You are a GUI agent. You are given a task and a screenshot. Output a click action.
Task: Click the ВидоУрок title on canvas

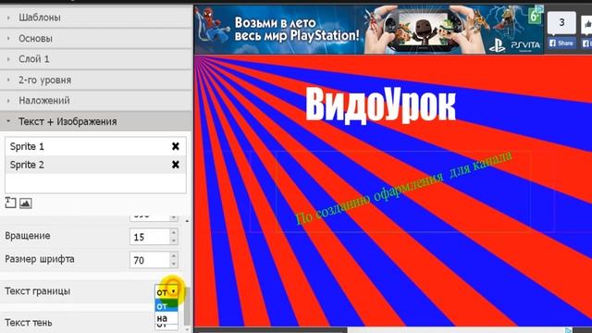[x=380, y=105]
